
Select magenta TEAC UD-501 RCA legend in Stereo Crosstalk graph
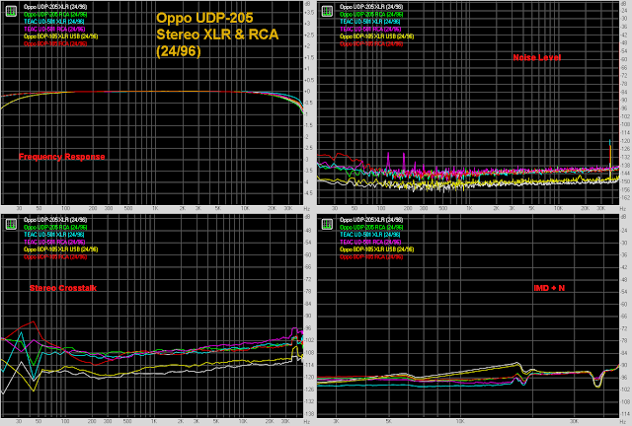pos(54,242)
